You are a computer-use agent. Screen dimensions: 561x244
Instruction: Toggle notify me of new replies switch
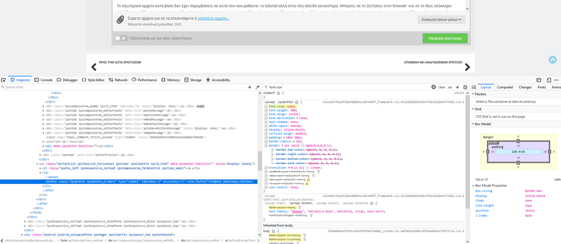(x=121, y=39)
